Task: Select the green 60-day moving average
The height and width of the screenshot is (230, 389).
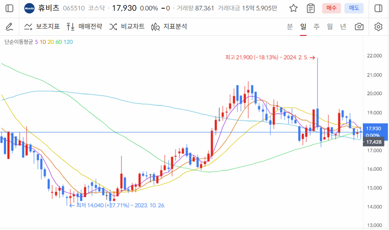Action: (x=58, y=42)
